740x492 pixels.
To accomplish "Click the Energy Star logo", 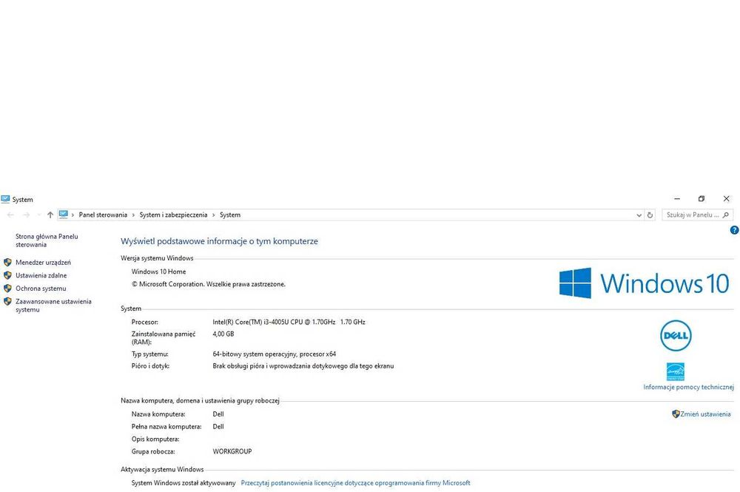I will (x=676, y=371).
